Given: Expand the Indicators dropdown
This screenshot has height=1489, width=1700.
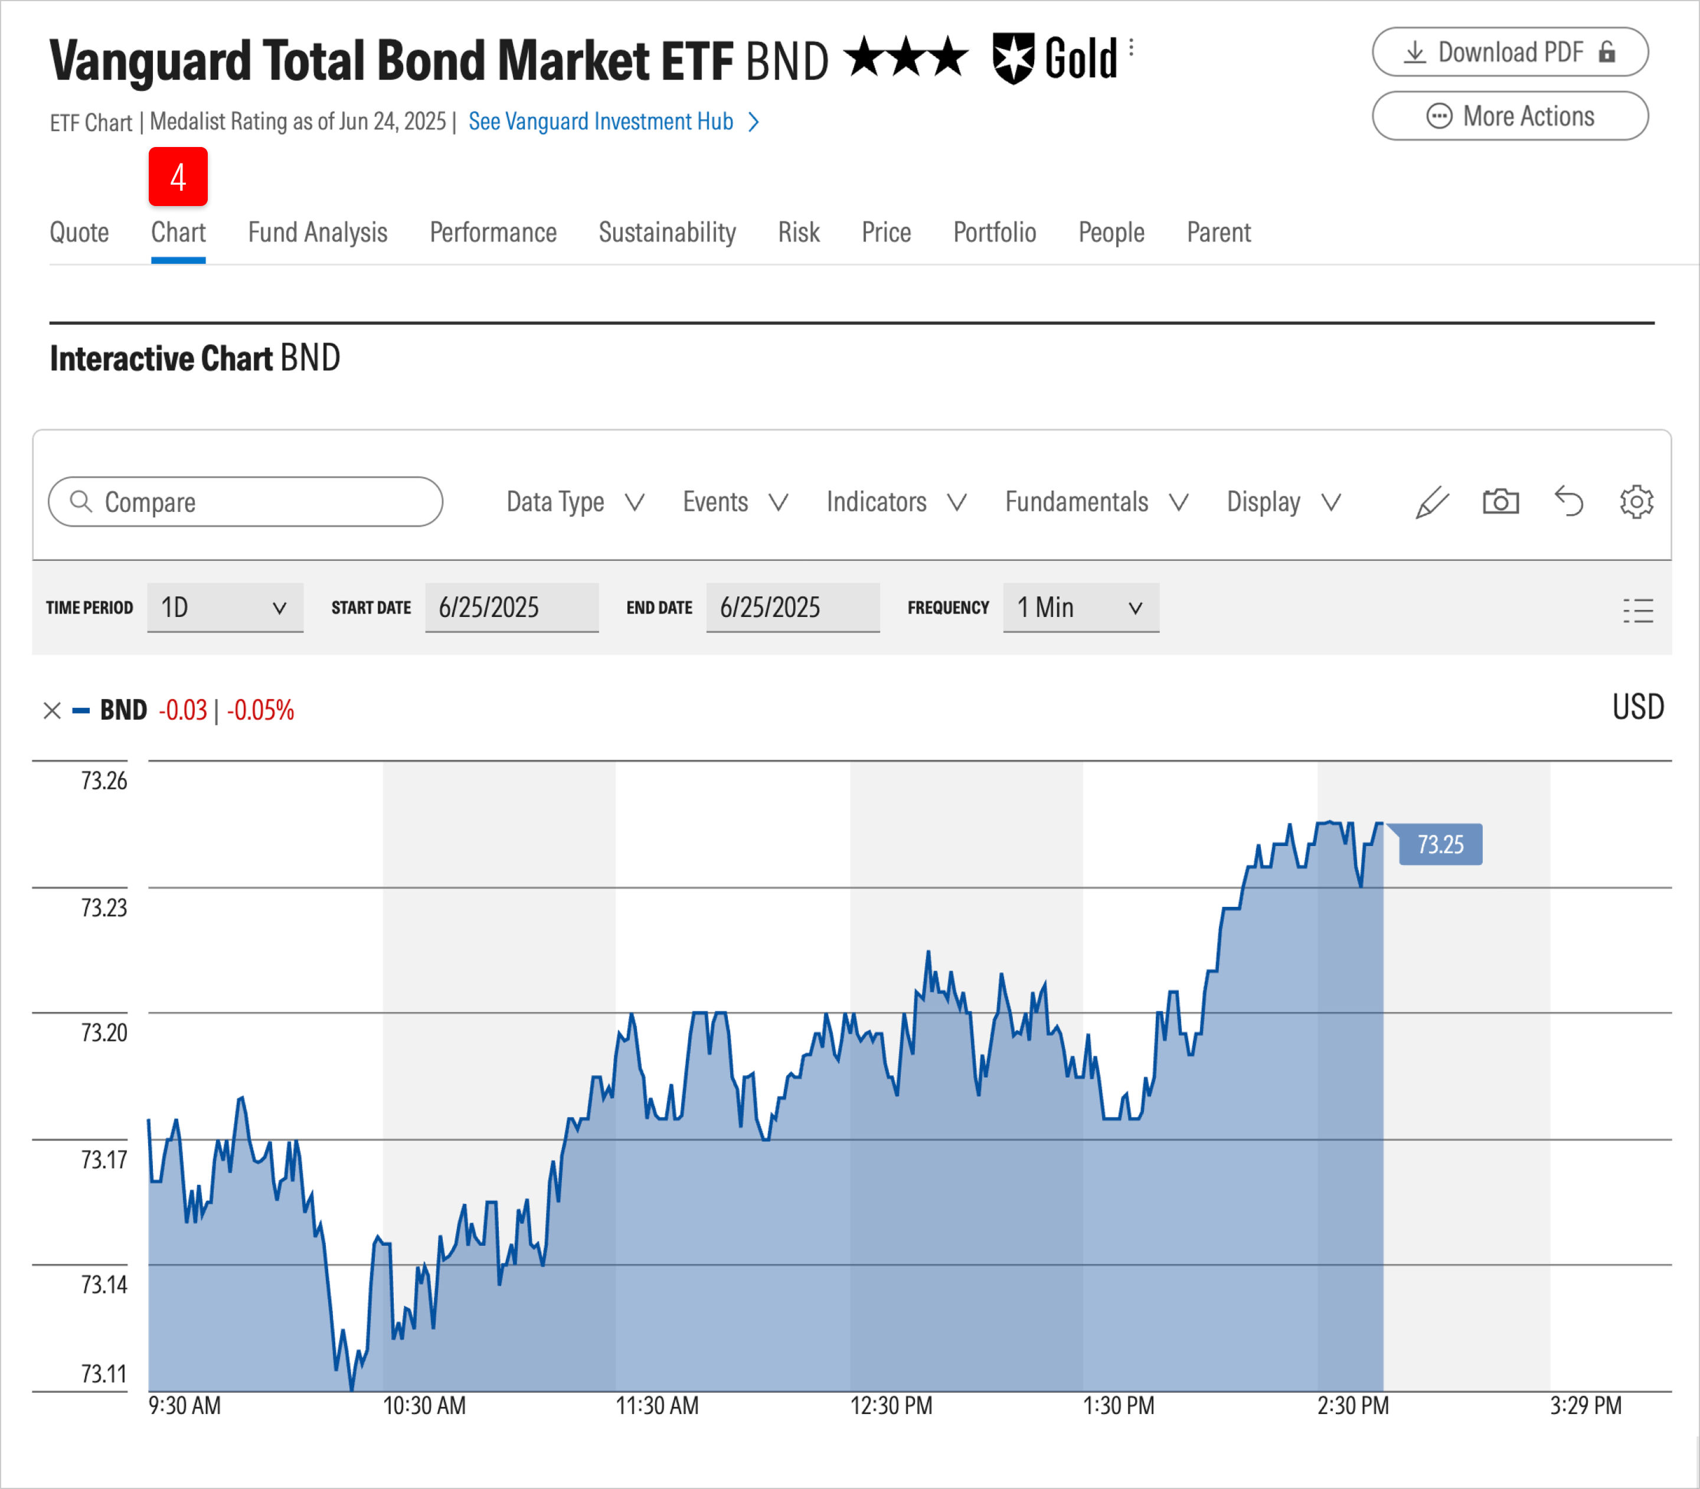Looking at the screenshot, I should [897, 502].
